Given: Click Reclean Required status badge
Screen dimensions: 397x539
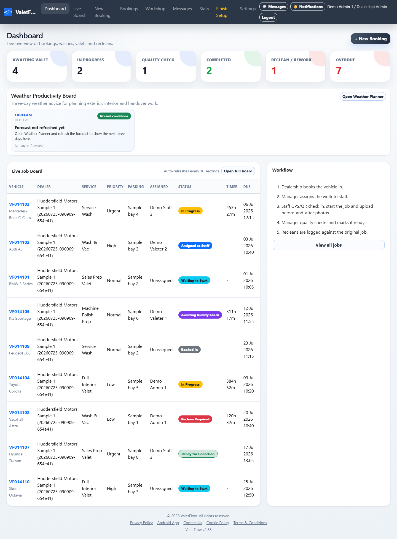Looking at the screenshot, I should (x=195, y=419).
